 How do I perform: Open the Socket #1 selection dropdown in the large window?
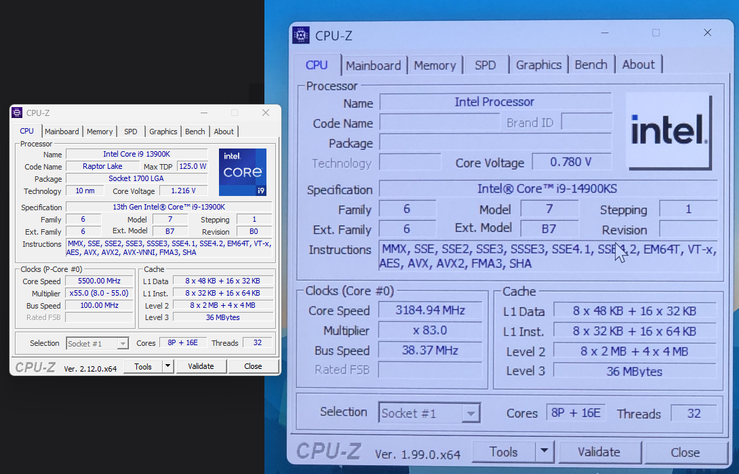point(430,413)
